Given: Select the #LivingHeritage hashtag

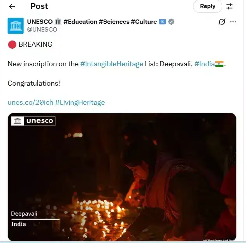Looking at the screenshot, I should pyautogui.click(x=80, y=102).
